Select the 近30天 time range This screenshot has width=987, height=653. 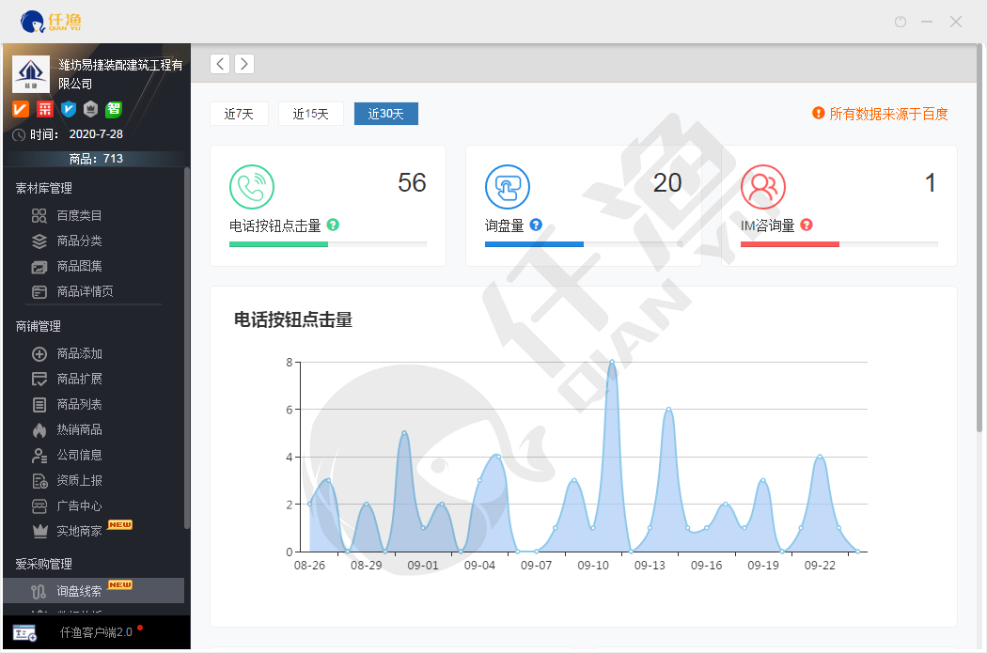tap(385, 114)
